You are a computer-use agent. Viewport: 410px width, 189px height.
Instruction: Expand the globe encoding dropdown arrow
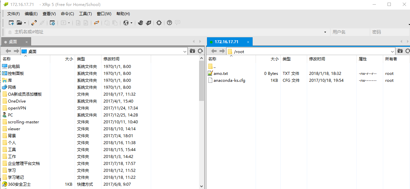pos(131,23)
